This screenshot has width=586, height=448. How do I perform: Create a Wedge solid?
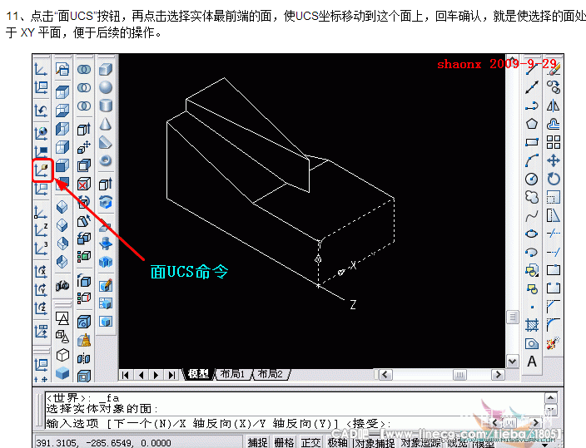click(x=106, y=143)
